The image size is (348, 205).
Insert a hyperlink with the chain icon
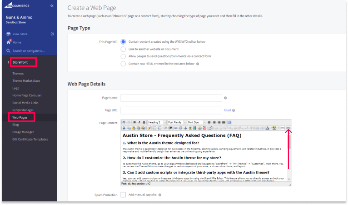176,128
